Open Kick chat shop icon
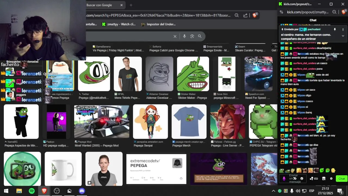348x196 pixels. click(324, 179)
